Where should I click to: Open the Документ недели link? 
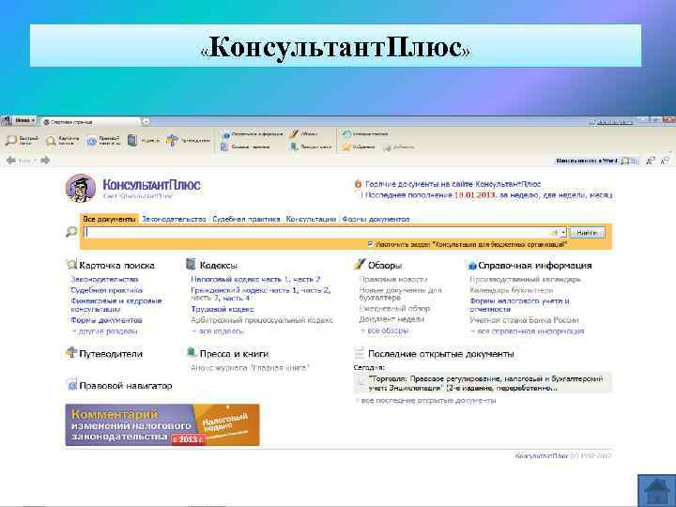pos(392,319)
